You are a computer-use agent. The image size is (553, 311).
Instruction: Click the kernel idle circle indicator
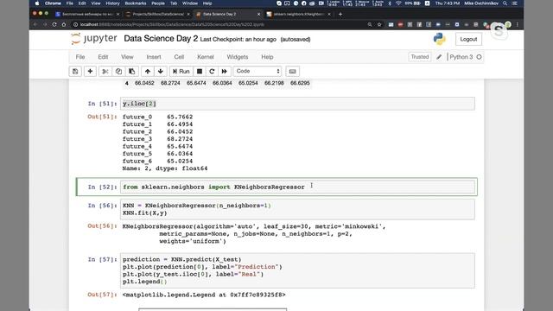click(x=479, y=57)
